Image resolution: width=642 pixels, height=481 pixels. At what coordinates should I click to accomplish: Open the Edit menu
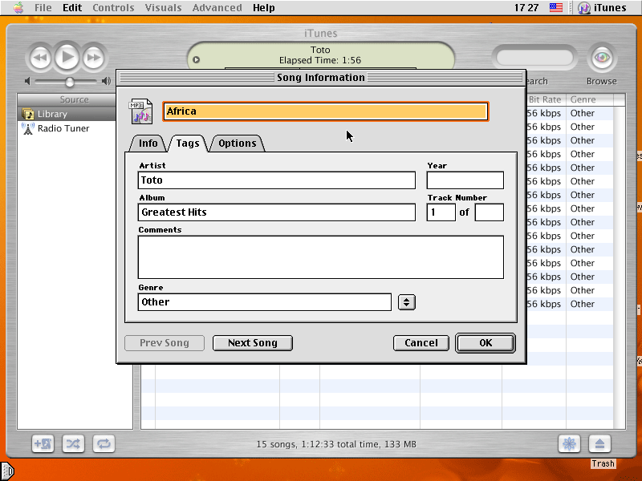click(72, 8)
